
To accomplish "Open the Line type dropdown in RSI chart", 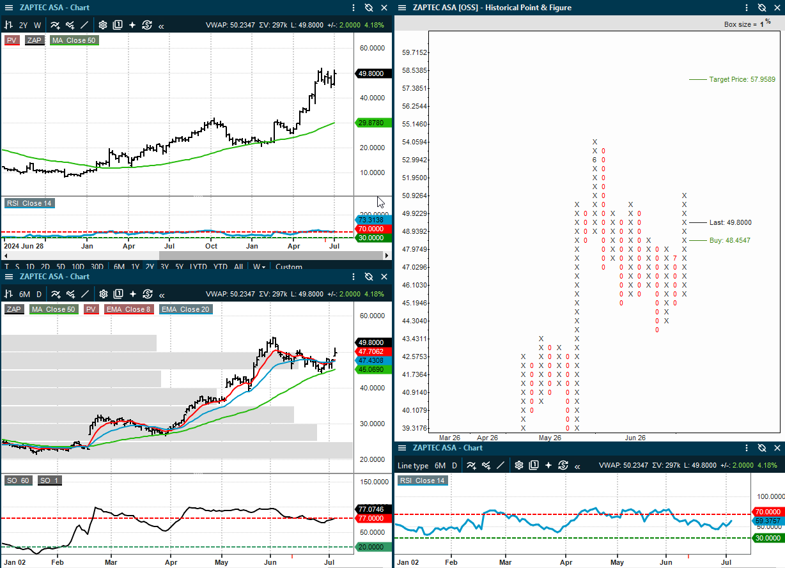I will point(413,466).
